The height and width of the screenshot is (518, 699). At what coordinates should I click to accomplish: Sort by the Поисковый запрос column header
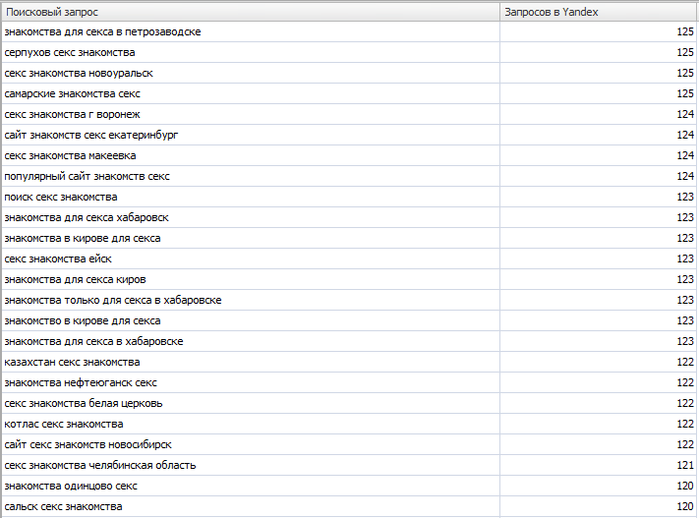[251, 12]
